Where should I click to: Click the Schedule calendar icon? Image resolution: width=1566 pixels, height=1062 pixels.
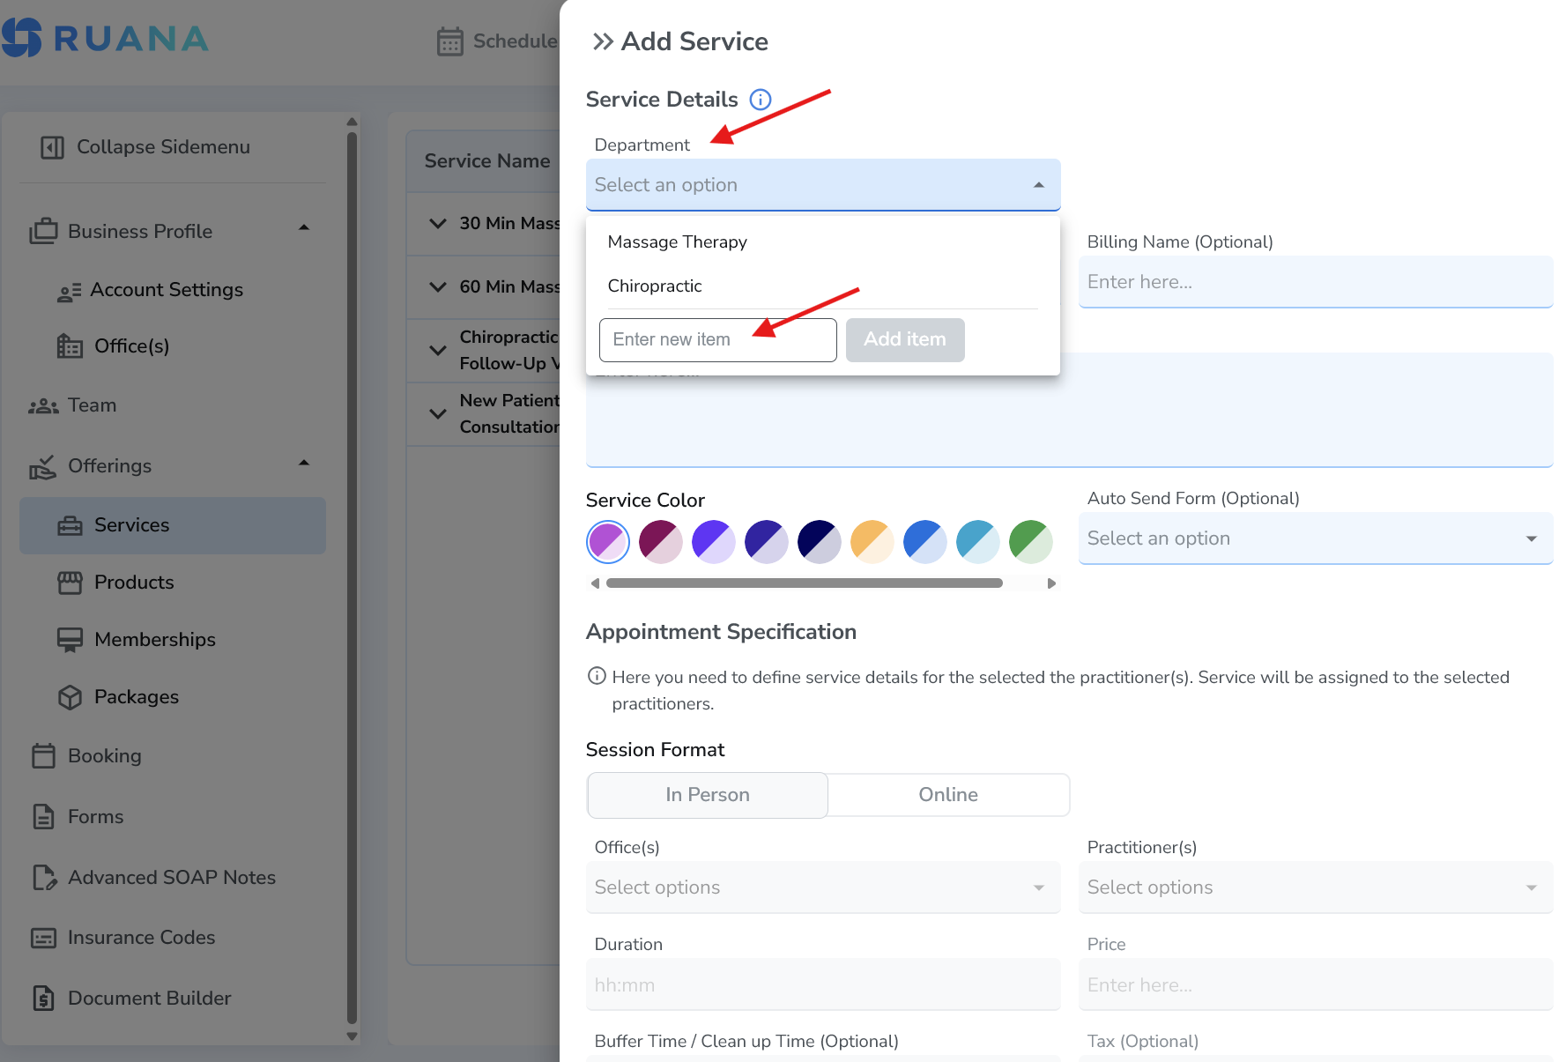point(449,40)
